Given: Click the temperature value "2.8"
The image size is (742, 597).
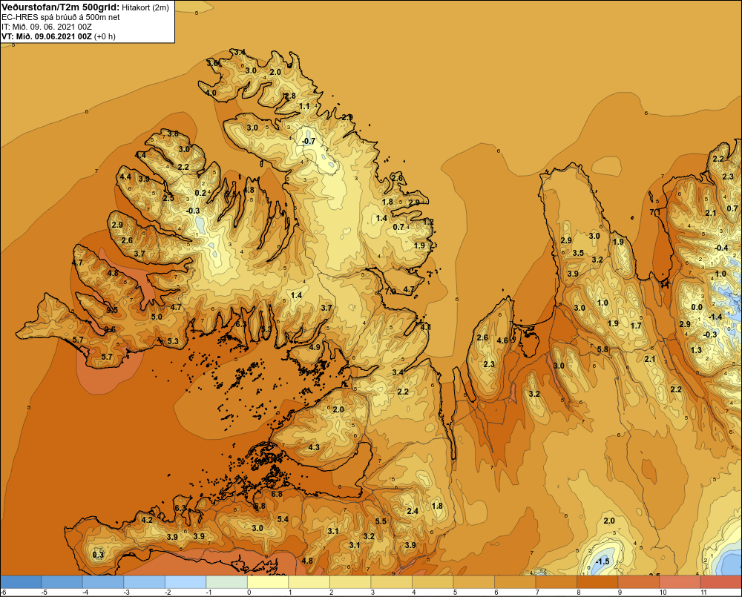Looking at the screenshot, I should [x=290, y=96].
